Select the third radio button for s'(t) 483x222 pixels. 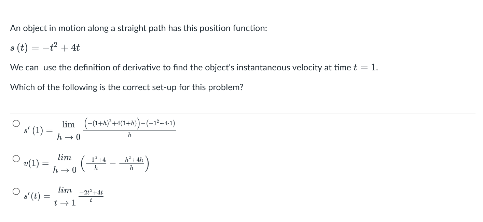16,192
